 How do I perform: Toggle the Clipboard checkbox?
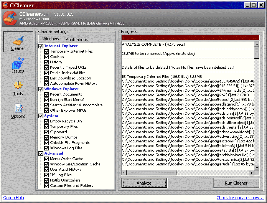click(46, 132)
